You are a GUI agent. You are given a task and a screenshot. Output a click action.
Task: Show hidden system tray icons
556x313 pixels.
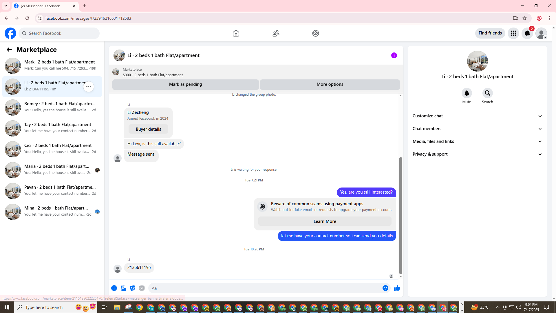498,307
